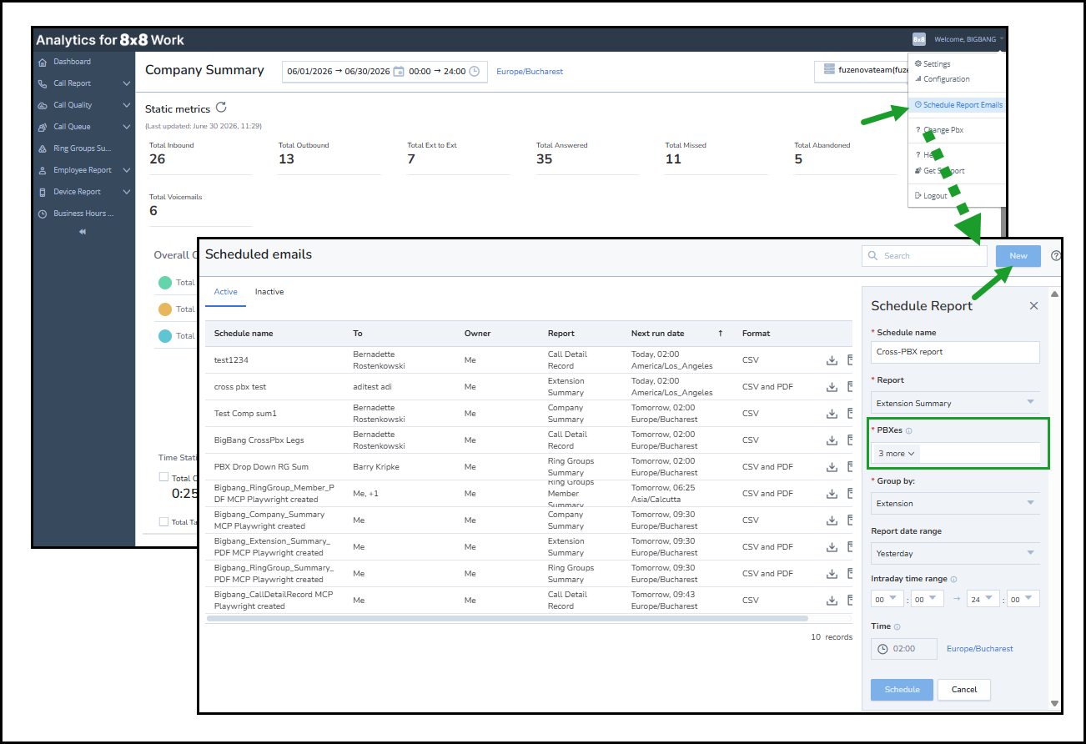
Task: Select Schedule Report Emails in the menu
Action: coord(958,105)
